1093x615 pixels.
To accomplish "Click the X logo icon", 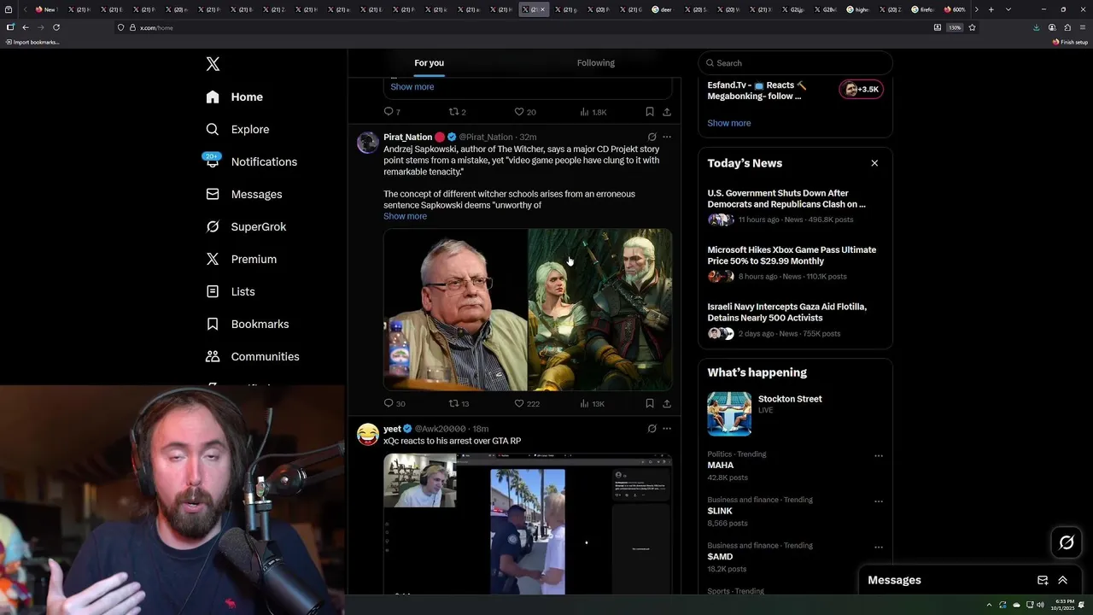I will coord(213,64).
